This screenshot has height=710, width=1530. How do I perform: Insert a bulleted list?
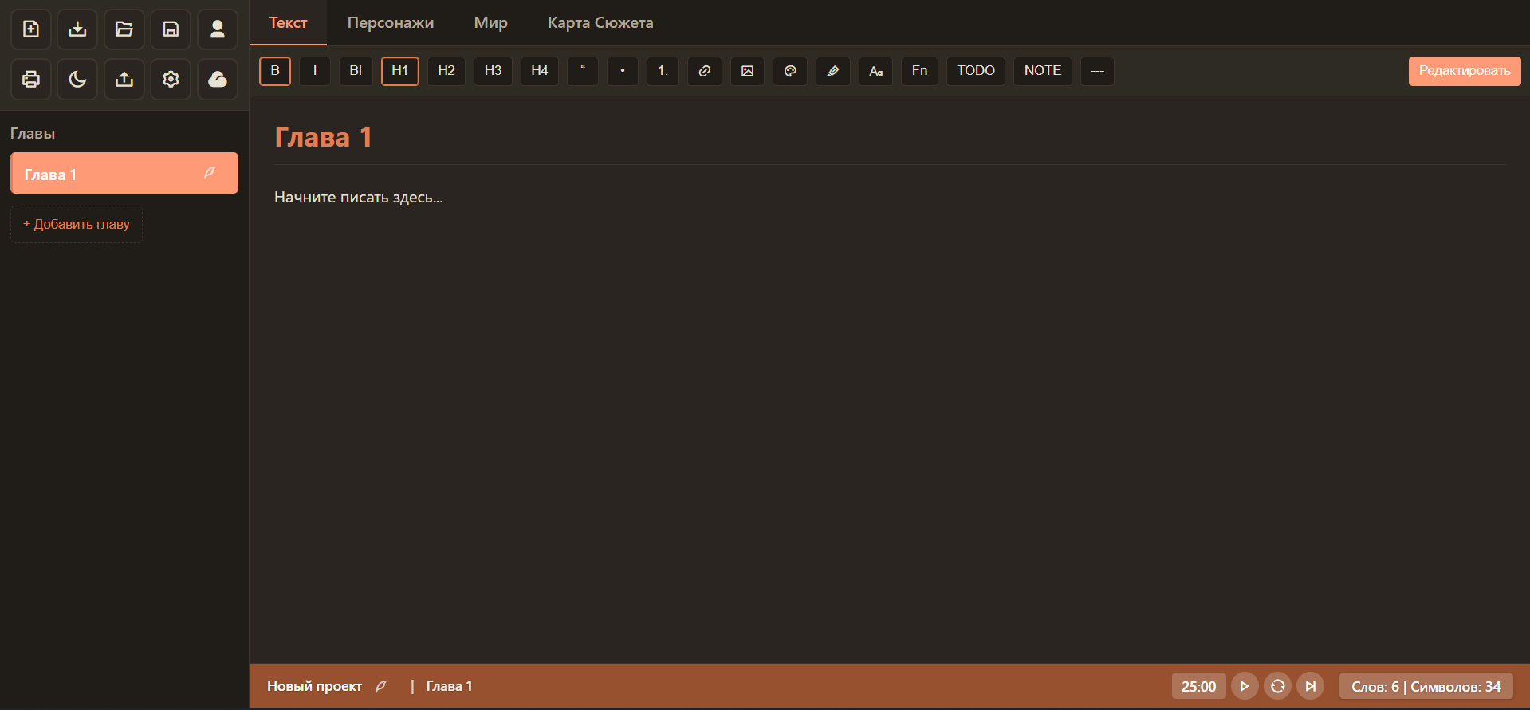point(623,71)
